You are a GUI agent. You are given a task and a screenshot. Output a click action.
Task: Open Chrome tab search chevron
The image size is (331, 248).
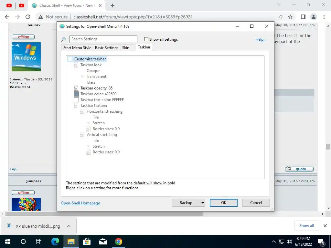click(279, 5)
